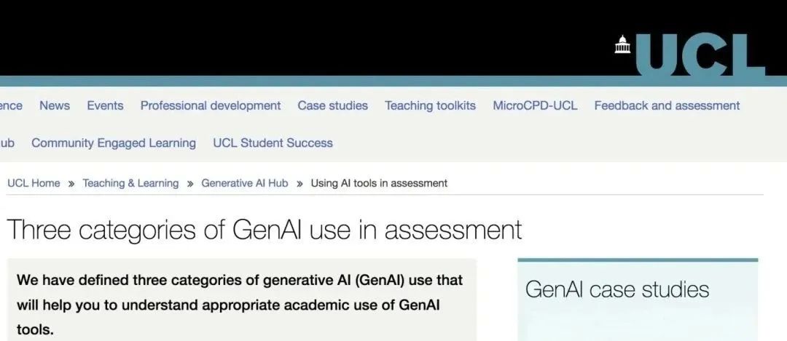
Task: Open the Events menu item
Action: [x=105, y=105]
